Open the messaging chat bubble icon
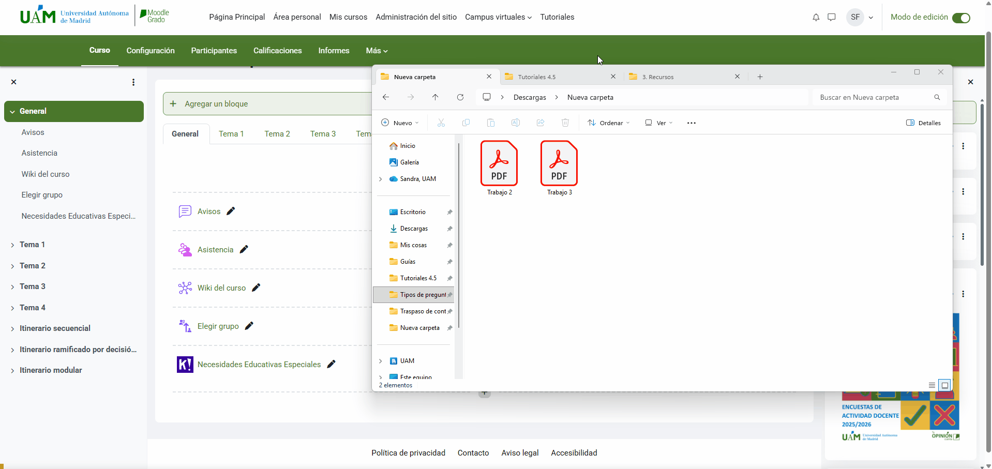Image resolution: width=992 pixels, height=469 pixels. pos(832,17)
